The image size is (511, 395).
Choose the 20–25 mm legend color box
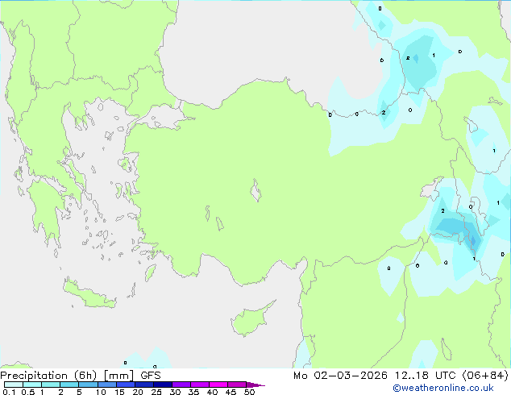click(143, 385)
